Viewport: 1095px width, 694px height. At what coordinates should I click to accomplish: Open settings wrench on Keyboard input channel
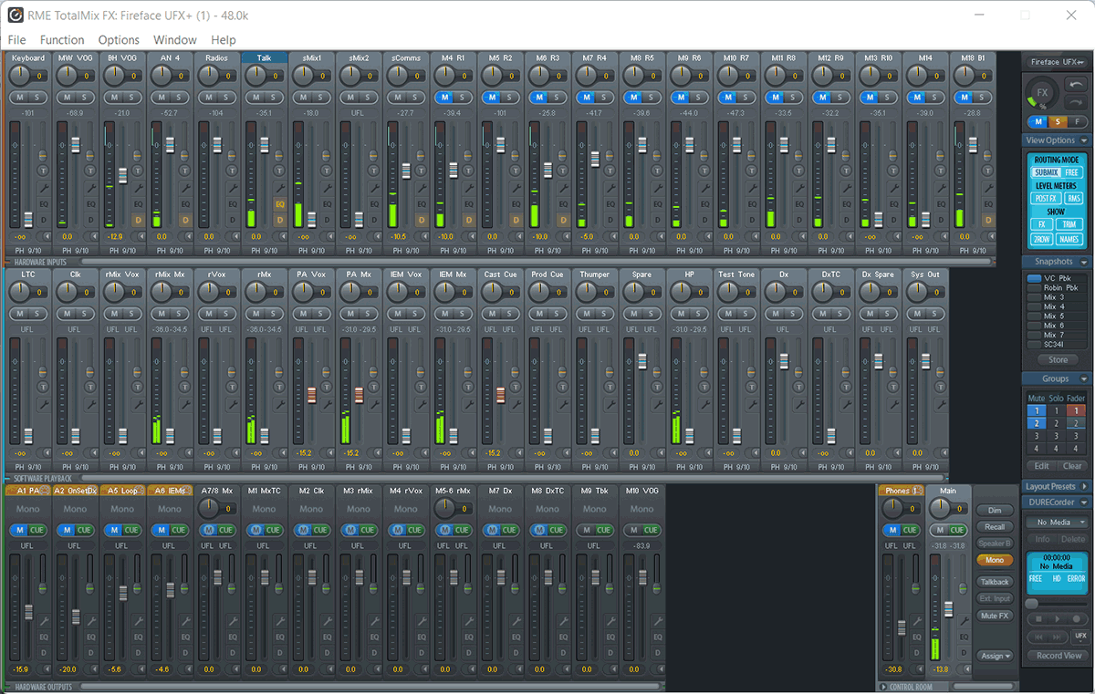point(43,188)
